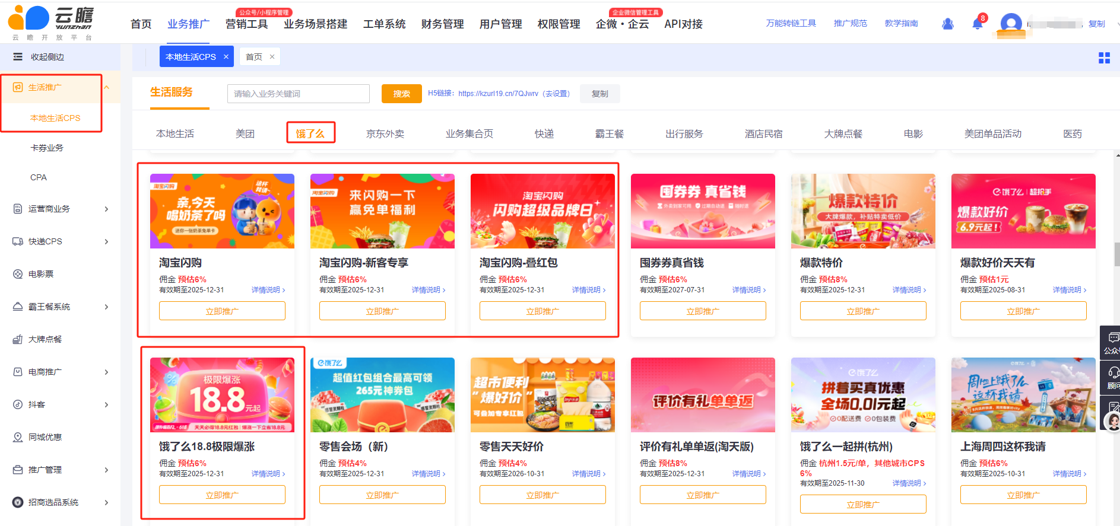Close the 首页 page tab
Viewport: 1120px width, 526px height.
point(272,57)
